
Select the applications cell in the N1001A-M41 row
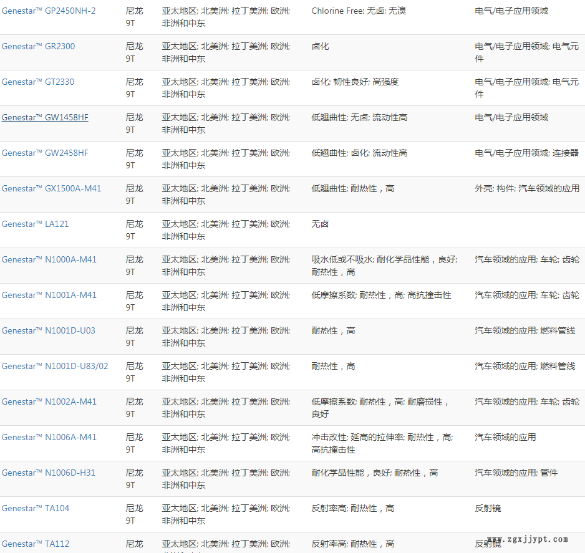click(527, 295)
